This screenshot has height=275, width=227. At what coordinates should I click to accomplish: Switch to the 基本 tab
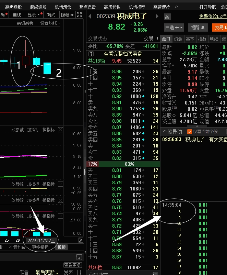coord(190,39)
